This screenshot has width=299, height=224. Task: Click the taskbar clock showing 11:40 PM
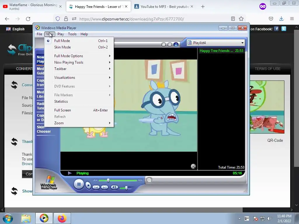[x=284, y=218]
